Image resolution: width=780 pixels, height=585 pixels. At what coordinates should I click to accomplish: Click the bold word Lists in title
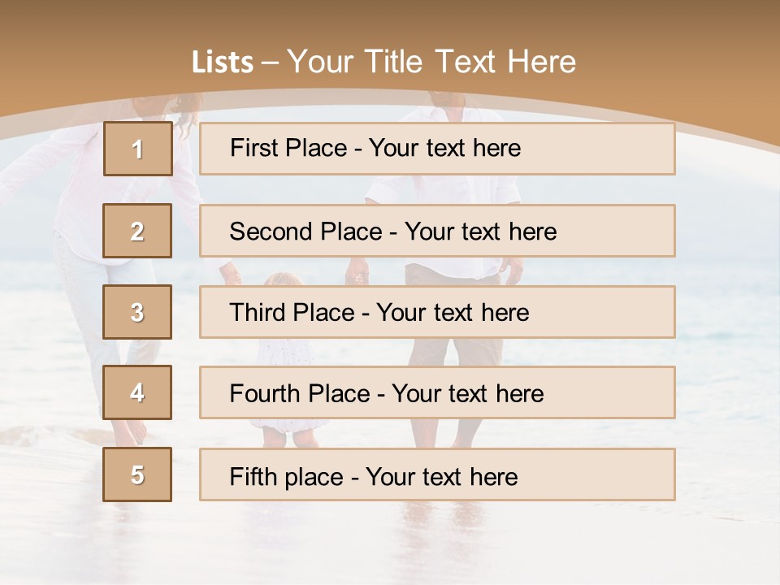(223, 63)
